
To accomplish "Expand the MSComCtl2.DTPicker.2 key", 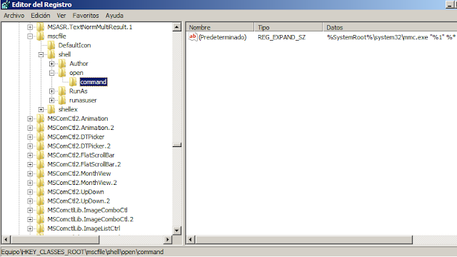I will 30,146.
